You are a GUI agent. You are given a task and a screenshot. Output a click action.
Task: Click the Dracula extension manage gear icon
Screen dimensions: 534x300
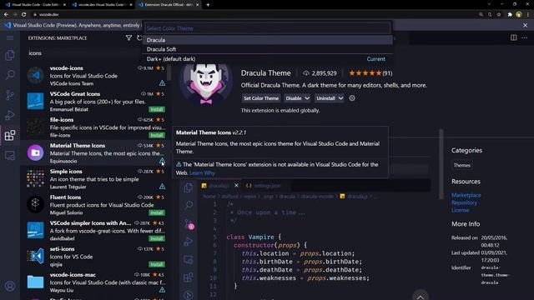352,98
